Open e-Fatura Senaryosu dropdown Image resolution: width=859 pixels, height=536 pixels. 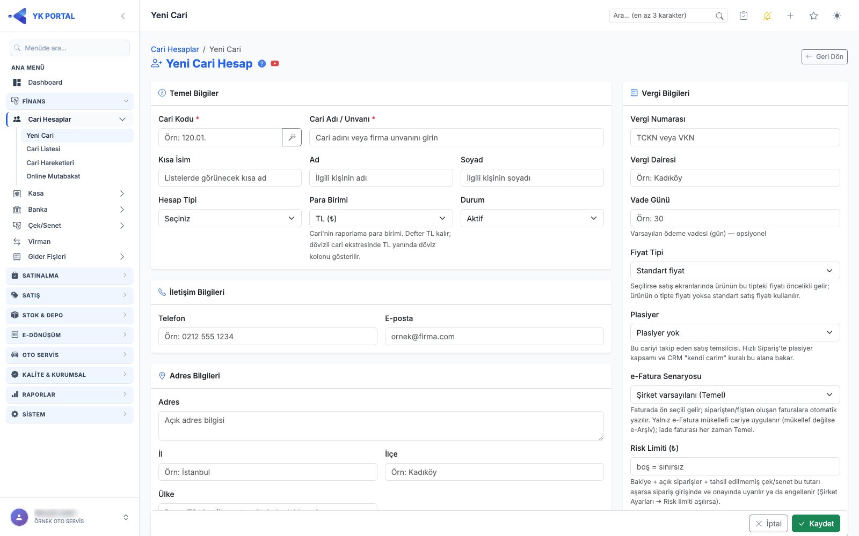point(735,394)
